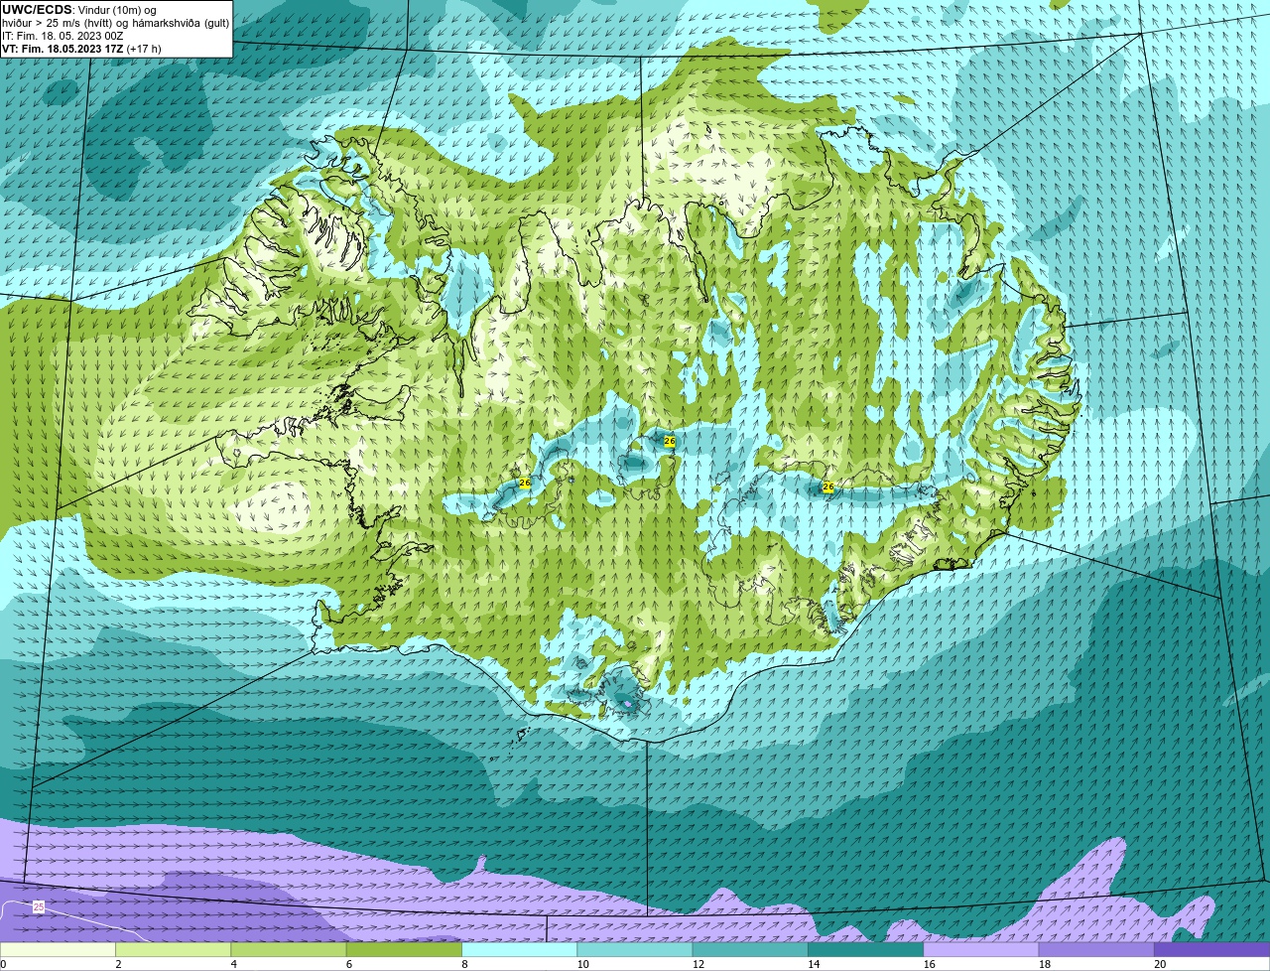1270x971 pixels.
Task: Pick the 6–8 m/s olive green legend swatch
Action: pyautogui.click(x=404, y=950)
